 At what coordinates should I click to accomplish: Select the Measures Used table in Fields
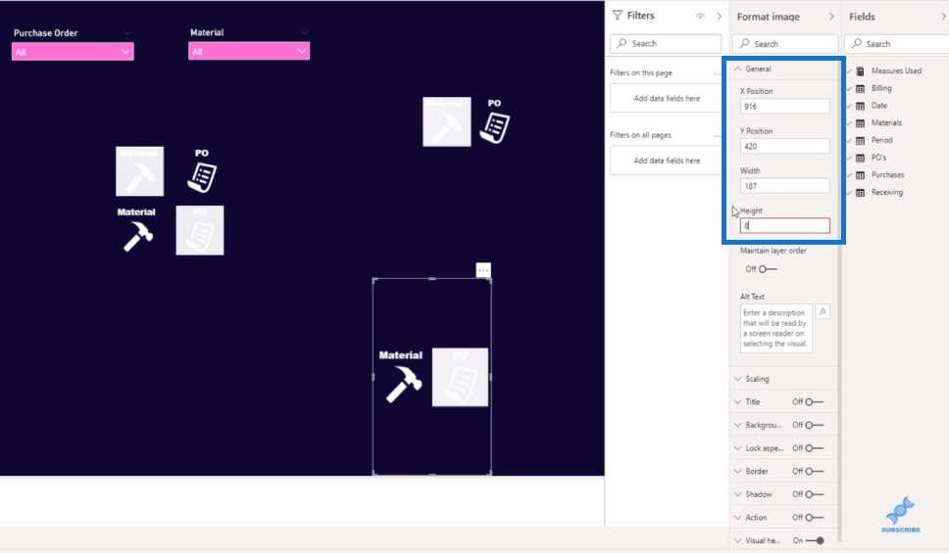click(x=896, y=70)
